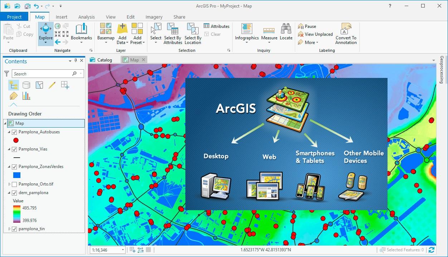Open Customize Quick Access Toolbar dropdown
Viewport: 448px width, 257px height.
click(x=60, y=6)
